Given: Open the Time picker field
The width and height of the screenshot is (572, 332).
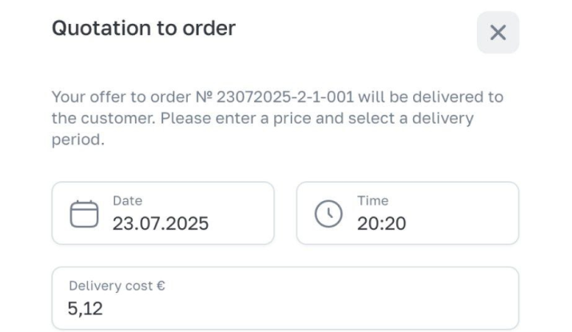Looking at the screenshot, I should click(407, 213).
